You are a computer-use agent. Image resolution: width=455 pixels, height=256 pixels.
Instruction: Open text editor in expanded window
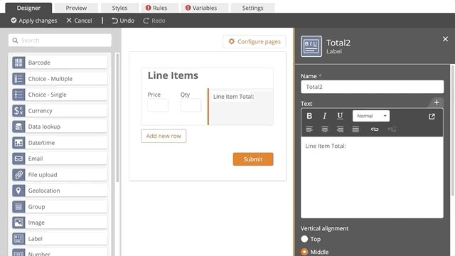tap(432, 117)
